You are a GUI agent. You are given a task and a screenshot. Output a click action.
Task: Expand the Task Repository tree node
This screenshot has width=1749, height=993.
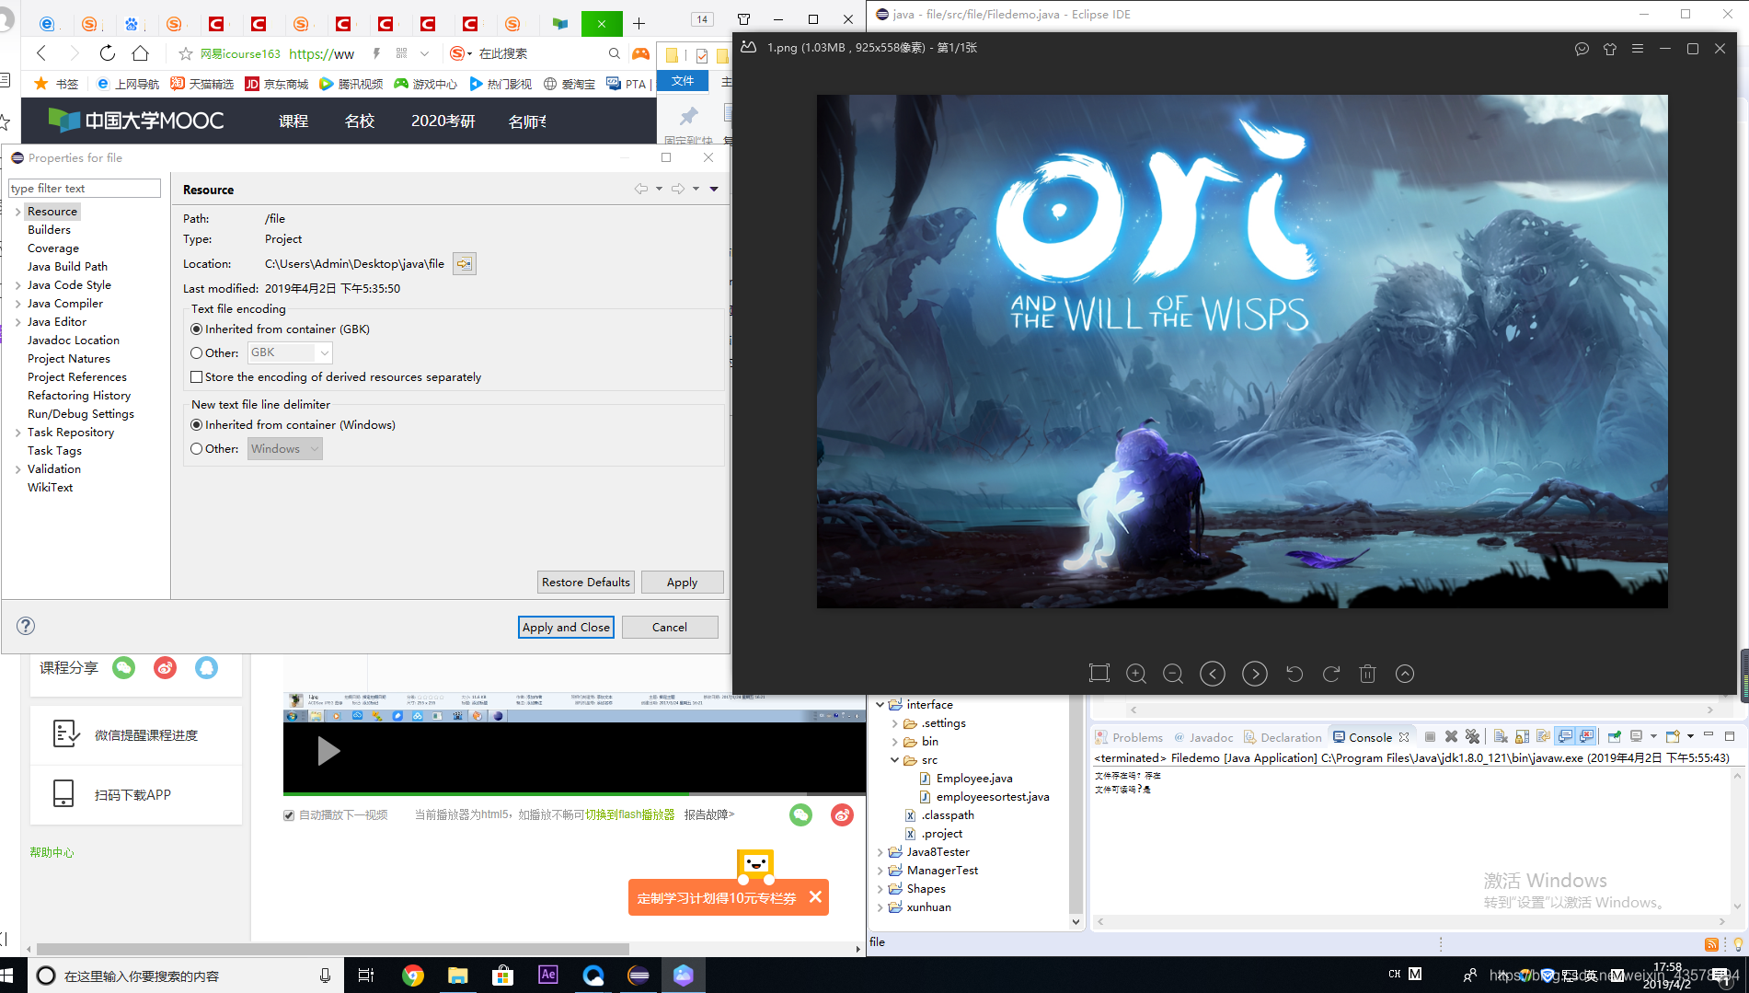[17, 433]
